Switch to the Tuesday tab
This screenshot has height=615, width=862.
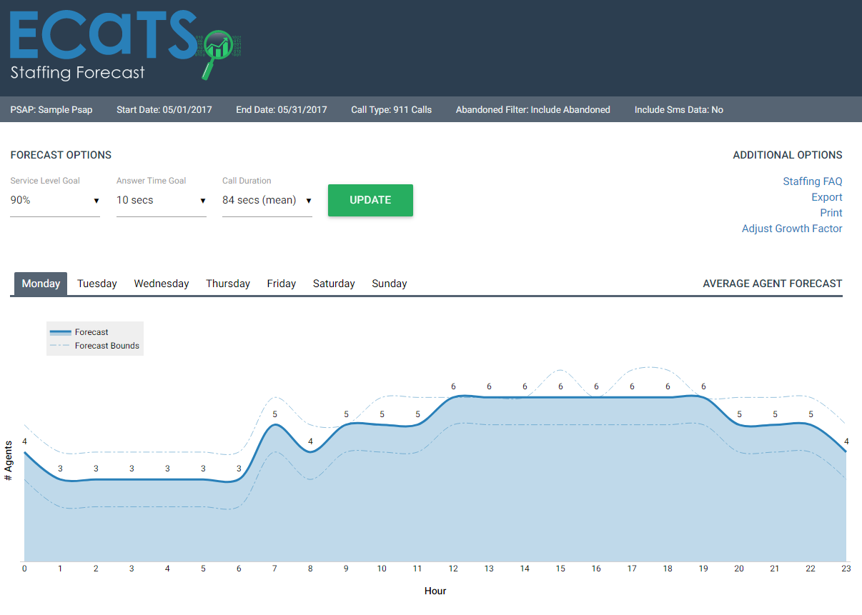coord(96,284)
